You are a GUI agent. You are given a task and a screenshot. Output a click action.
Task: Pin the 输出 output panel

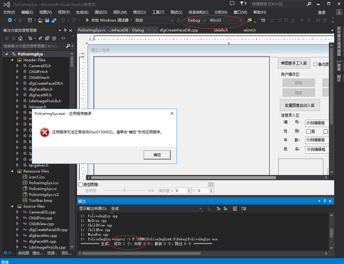click(x=325, y=201)
